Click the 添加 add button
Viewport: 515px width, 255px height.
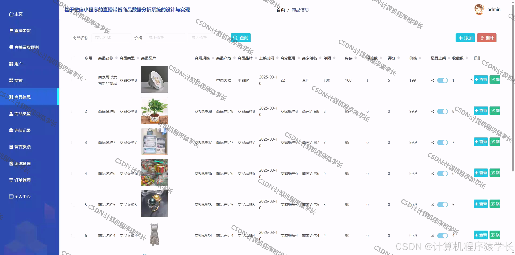[465, 38]
